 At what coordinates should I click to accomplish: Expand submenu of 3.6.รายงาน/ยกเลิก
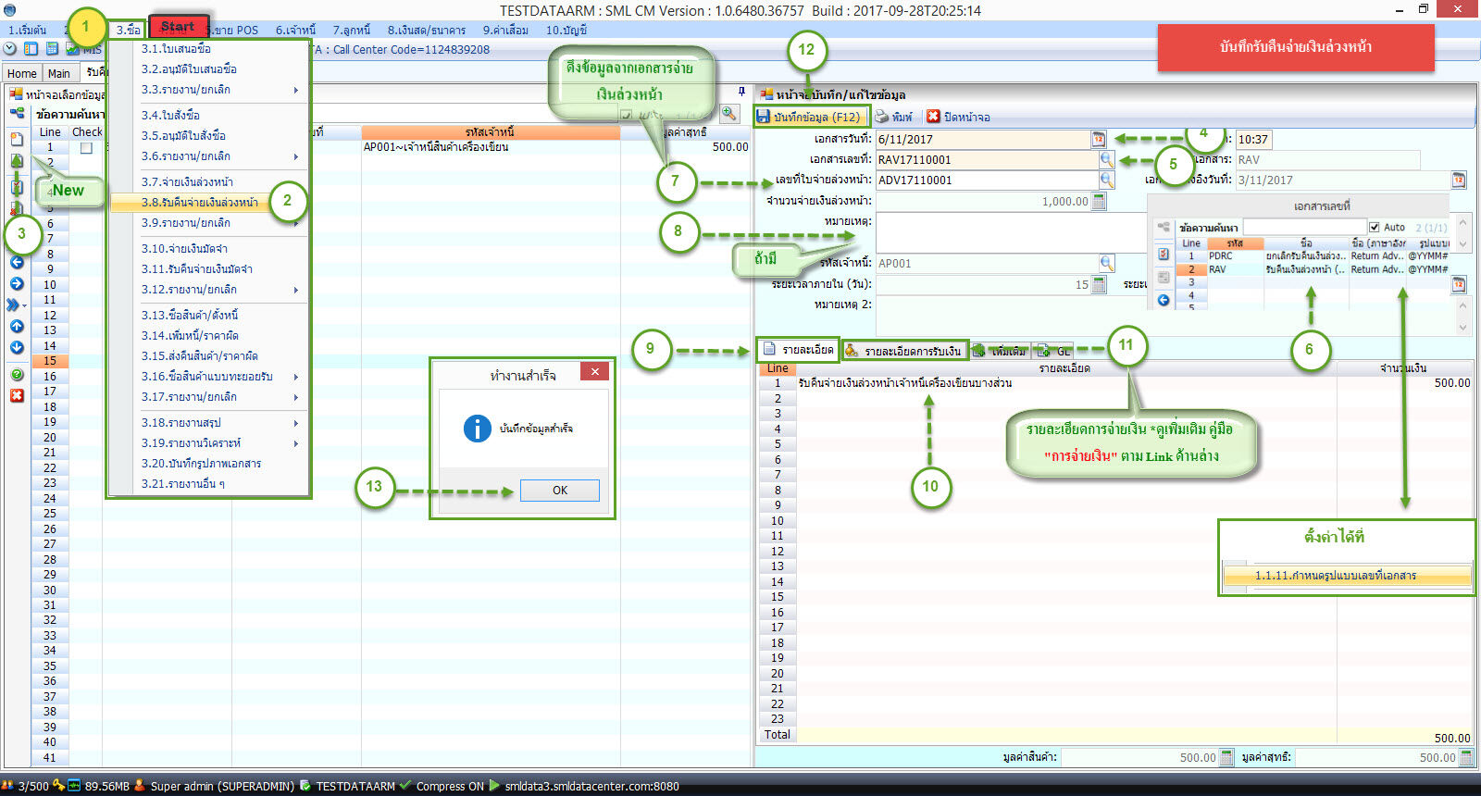click(x=296, y=156)
